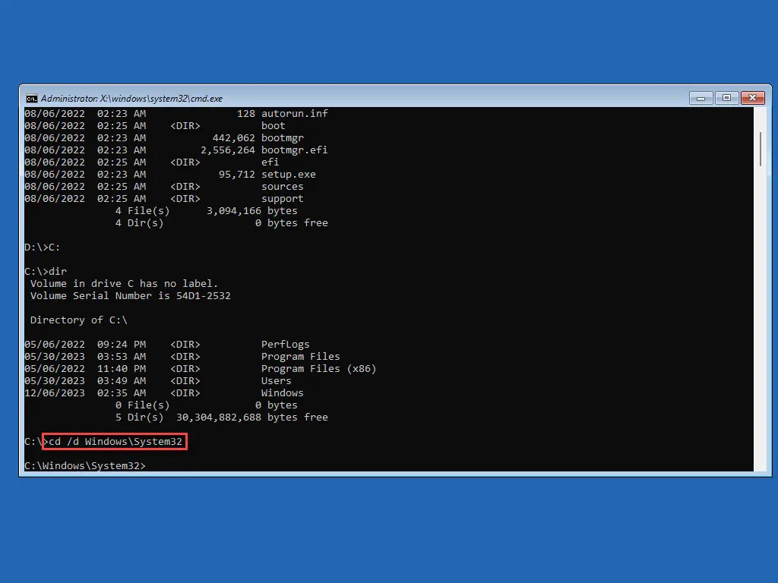Click the minimize button on the console window
Image resolution: width=778 pixels, height=583 pixels.
point(700,98)
